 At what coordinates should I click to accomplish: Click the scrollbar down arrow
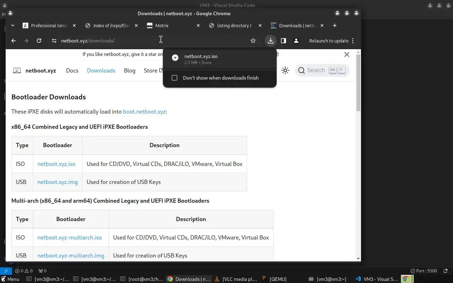click(x=358, y=259)
